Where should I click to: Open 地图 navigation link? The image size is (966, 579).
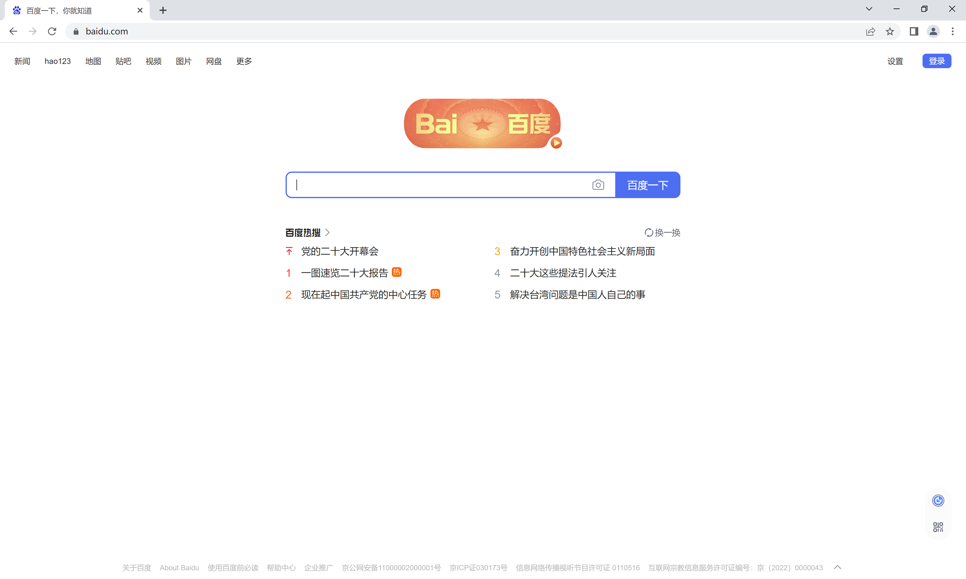click(x=93, y=61)
